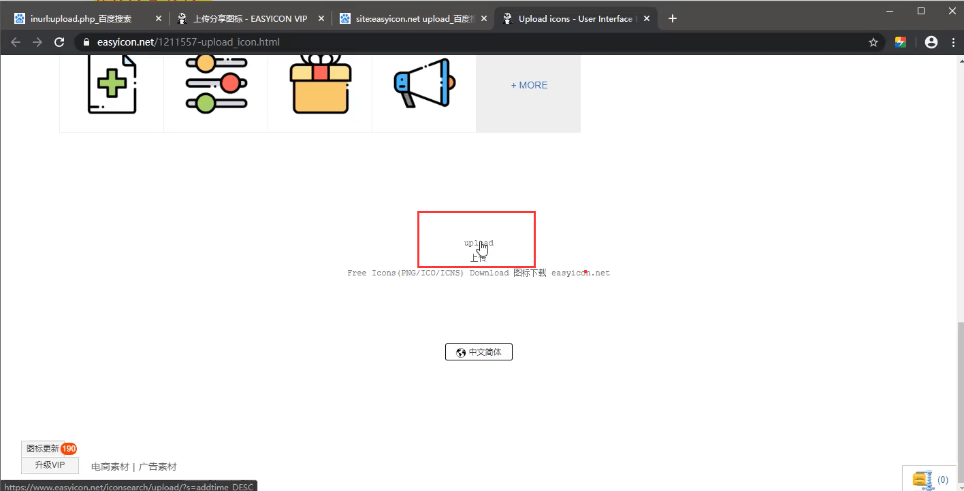
Task: View site security lock information
Action: point(86,42)
